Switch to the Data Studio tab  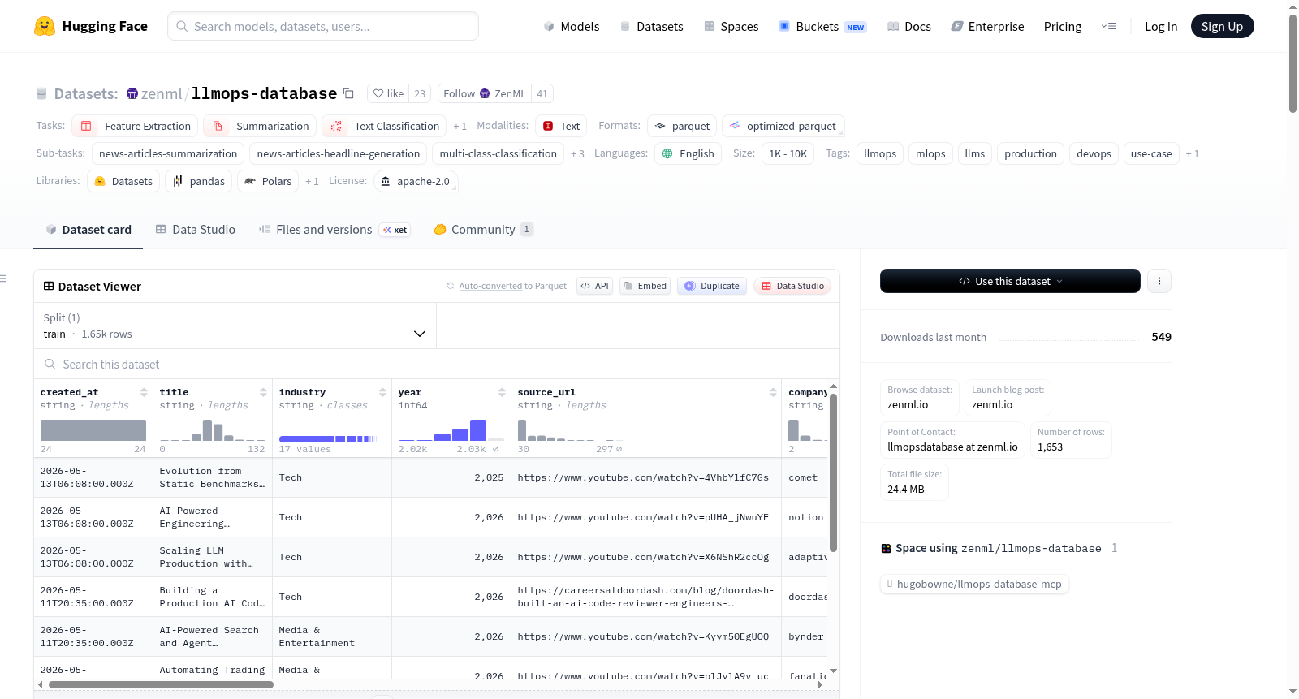[195, 230]
